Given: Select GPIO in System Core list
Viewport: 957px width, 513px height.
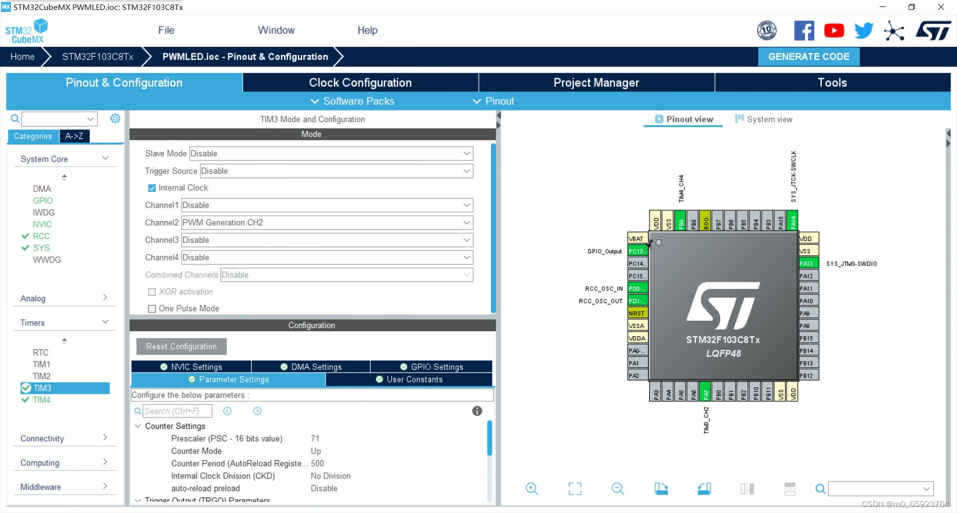Looking at the screenshot, I should tap(43, 201).
